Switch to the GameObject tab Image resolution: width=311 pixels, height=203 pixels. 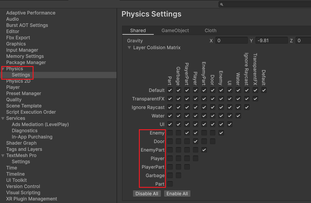(x=175, y=30)
